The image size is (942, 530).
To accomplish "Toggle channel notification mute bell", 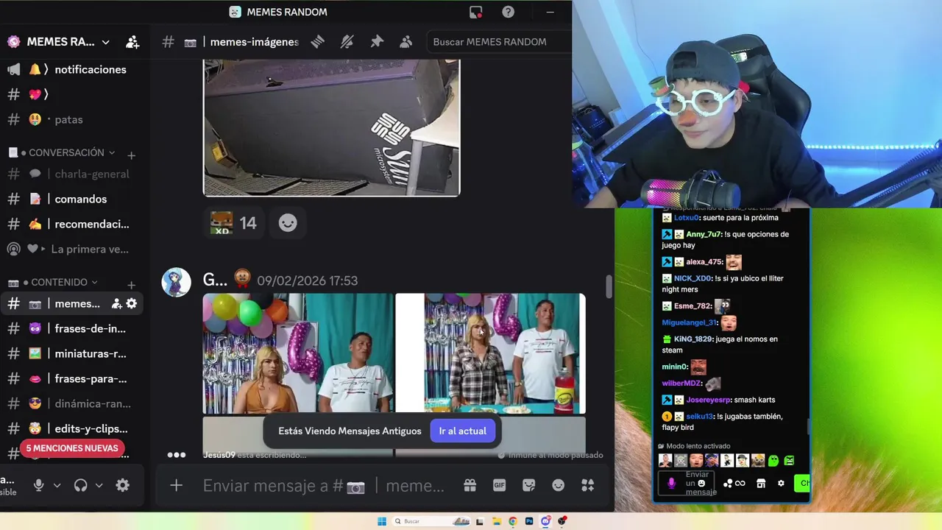I will [347, 42].
